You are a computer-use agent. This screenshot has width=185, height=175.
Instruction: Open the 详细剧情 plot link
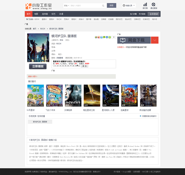tap(60, 58)
